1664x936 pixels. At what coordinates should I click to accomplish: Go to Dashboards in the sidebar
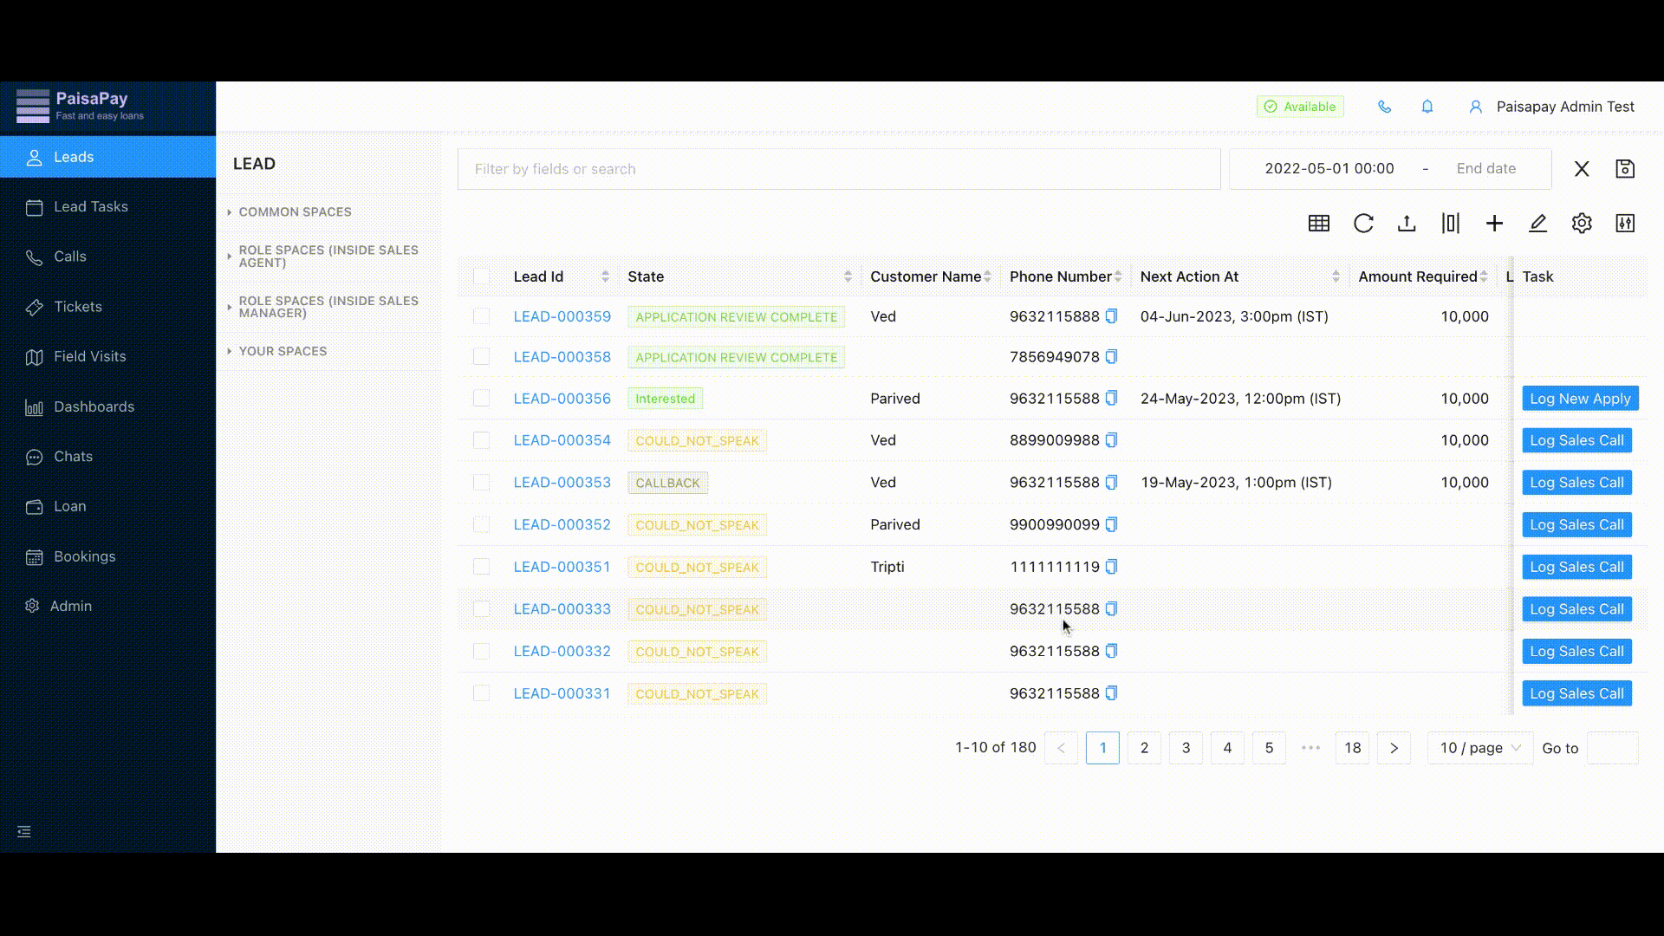tap(94, 406)
